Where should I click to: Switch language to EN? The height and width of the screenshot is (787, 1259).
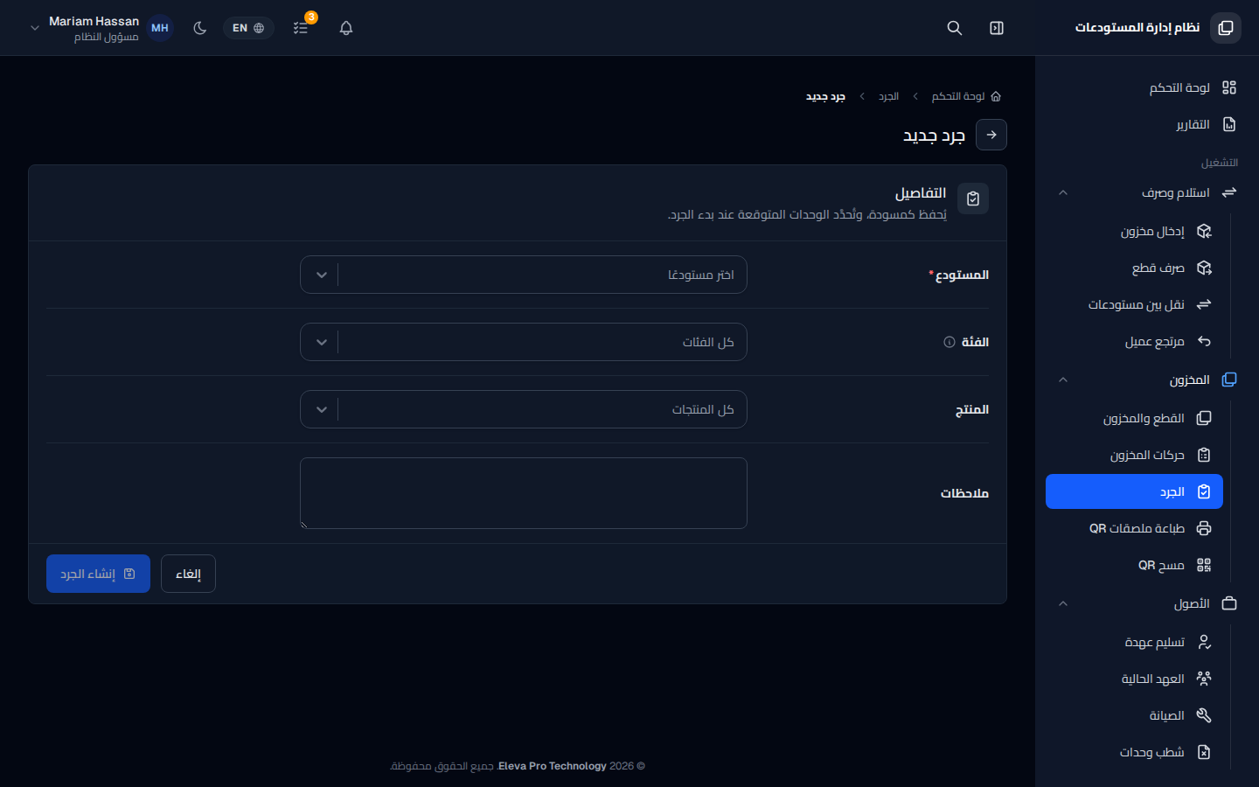[x=248, y=28]
